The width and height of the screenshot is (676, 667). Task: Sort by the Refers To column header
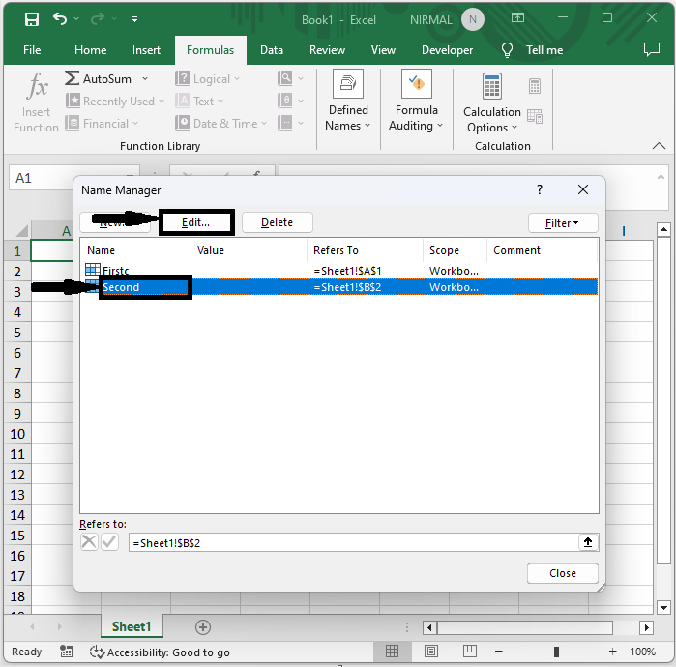click(x=365, y=250)
